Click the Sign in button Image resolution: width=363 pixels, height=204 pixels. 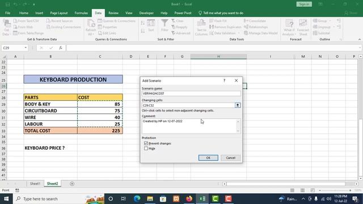(304, 4)
